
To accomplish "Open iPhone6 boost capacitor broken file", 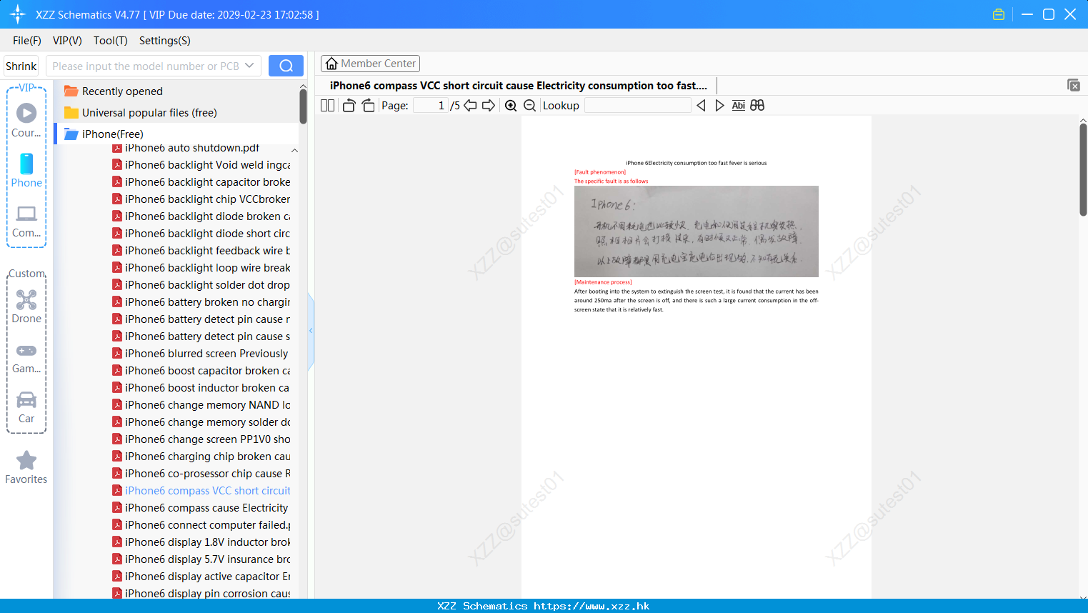I will point(201,371).
